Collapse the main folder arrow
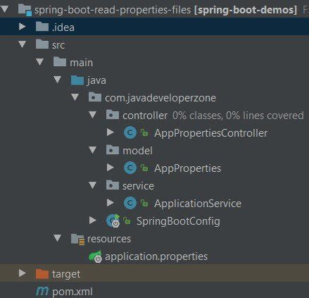Viewport: 309px width, 298px height. point(40,62)
